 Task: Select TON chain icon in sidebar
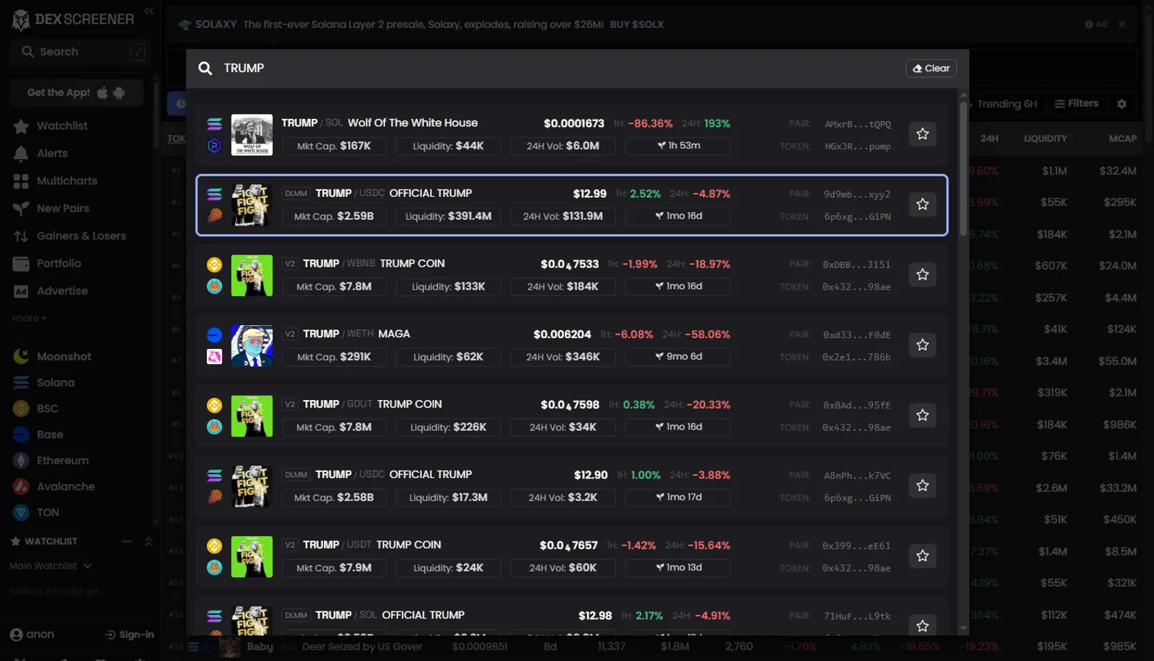tap(21, 513)
